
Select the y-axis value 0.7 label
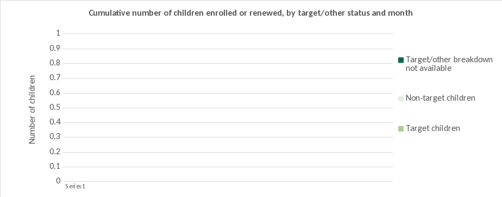click(54, 77)
